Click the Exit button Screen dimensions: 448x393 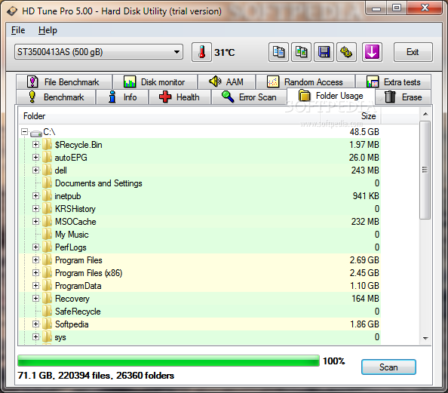[x=413, y=52]
